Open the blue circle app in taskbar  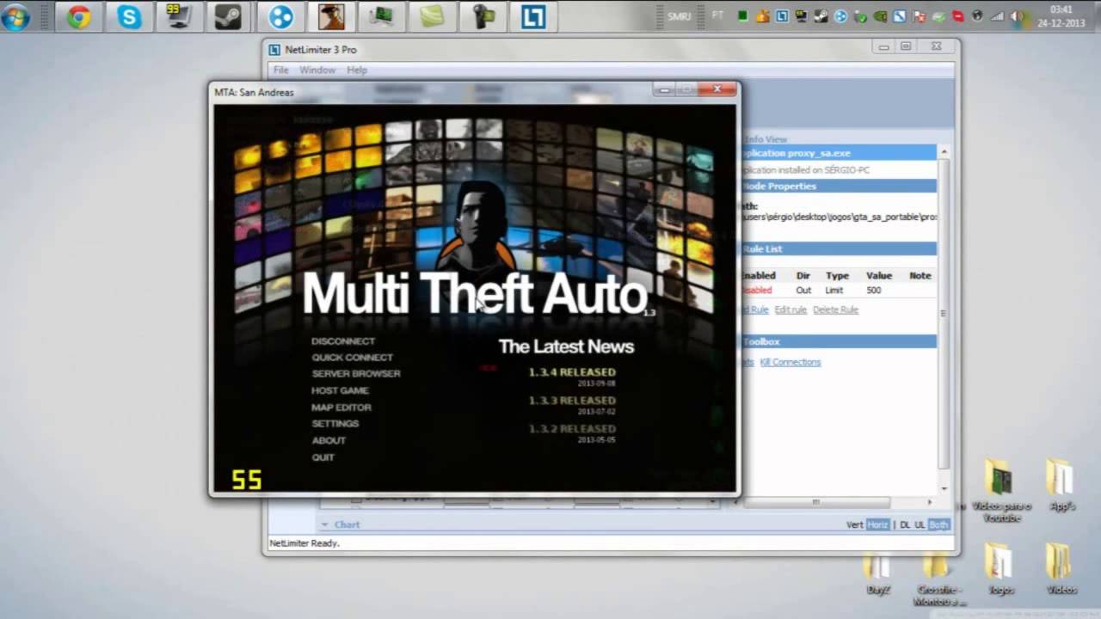(x=281, y=16)
